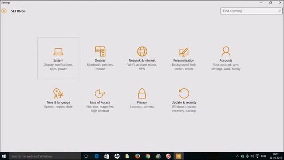The height and width of the screenshot is (160, 284).
Task: Click 'Bluetooth, printers, mouse' description
Action: [100, 67]
